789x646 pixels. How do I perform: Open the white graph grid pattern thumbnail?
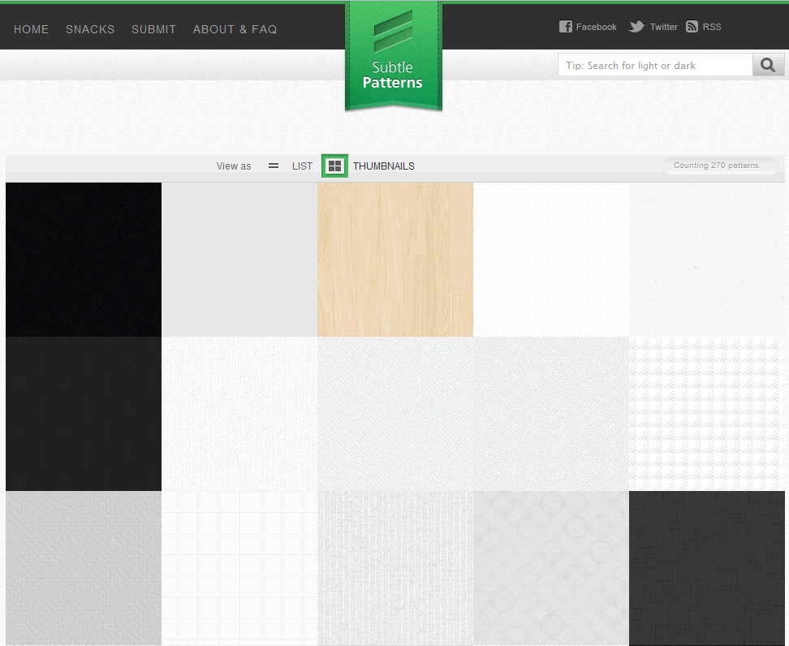pyautogui.click(x=239, y=568)
